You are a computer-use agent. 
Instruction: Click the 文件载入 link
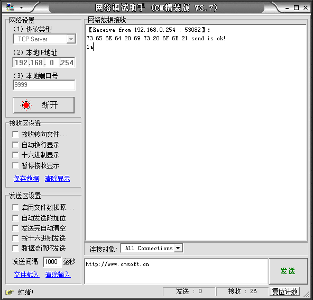[27, 275]
